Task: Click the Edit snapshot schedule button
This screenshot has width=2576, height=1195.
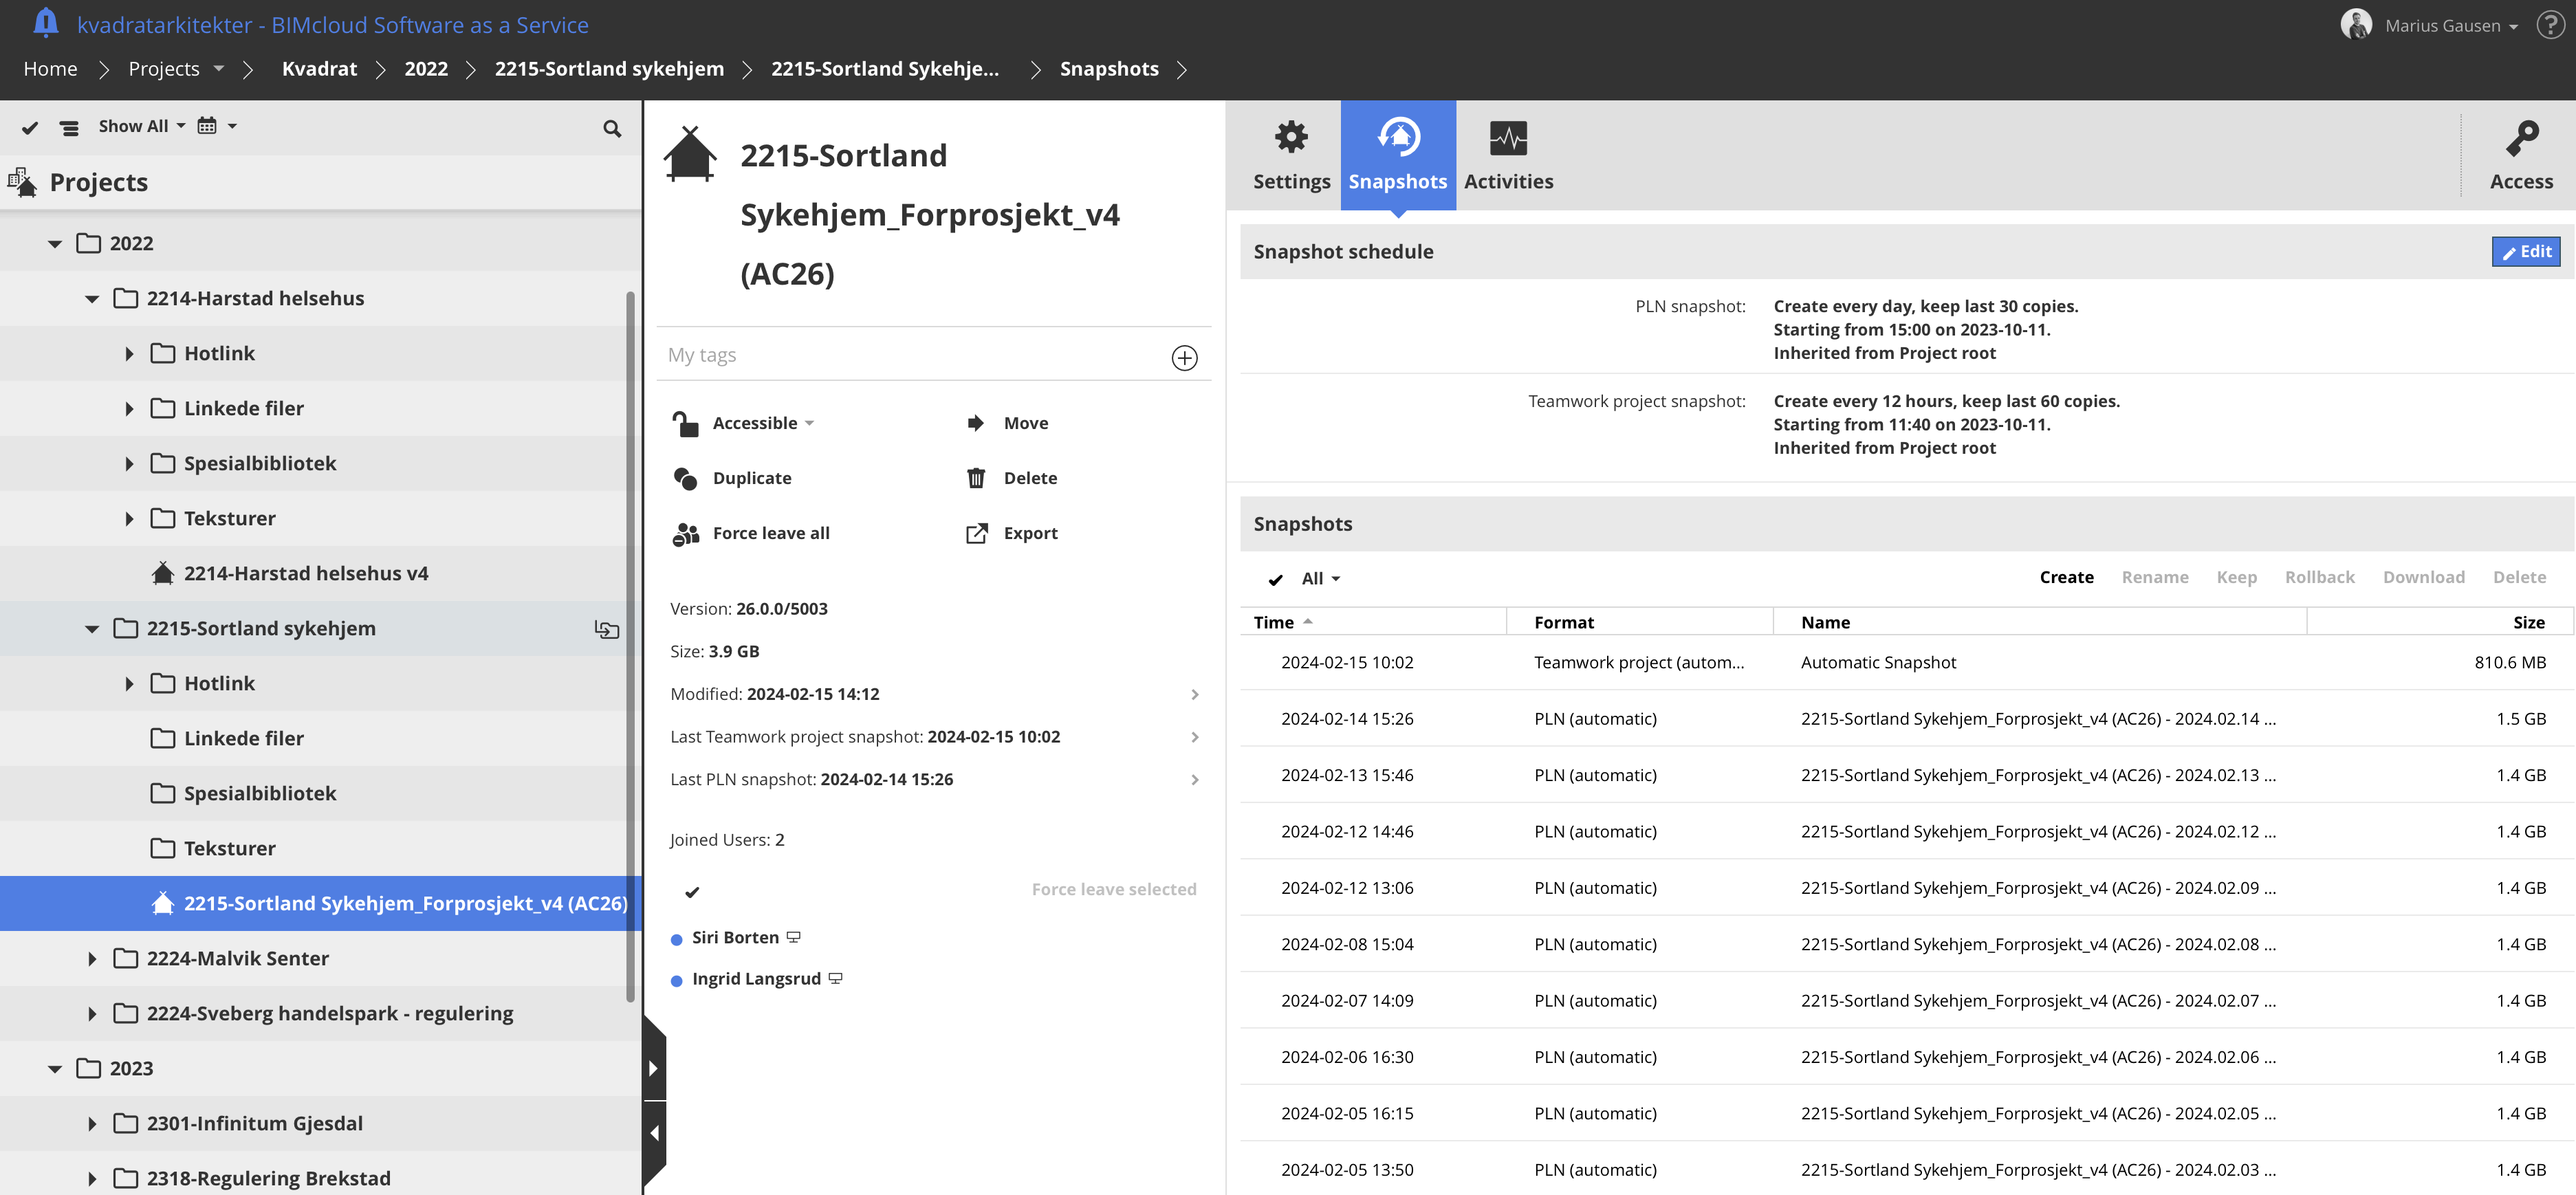Action: click(x=2525, y=252)
